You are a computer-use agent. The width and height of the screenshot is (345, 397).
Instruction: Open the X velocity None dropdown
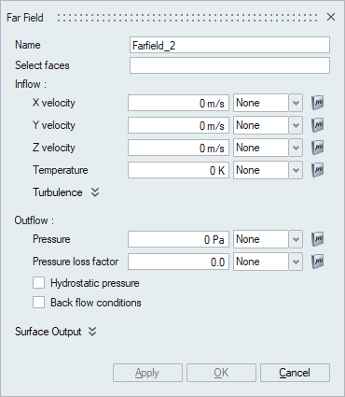pos(268,103)
